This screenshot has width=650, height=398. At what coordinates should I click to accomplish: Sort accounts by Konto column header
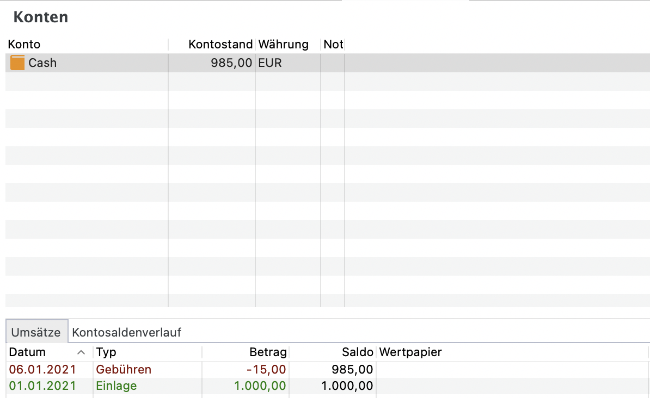pos(24,45)
